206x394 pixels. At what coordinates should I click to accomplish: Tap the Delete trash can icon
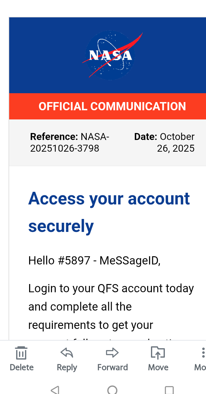21,353
